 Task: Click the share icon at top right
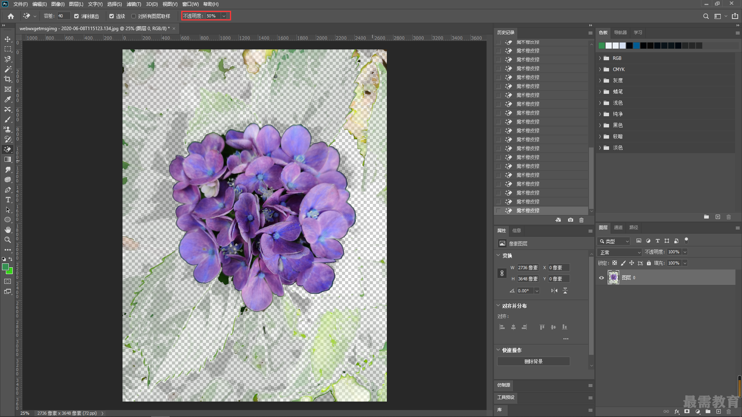735,16
